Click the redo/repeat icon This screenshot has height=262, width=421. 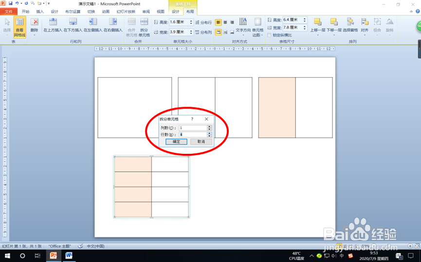[x=26, y=3]
